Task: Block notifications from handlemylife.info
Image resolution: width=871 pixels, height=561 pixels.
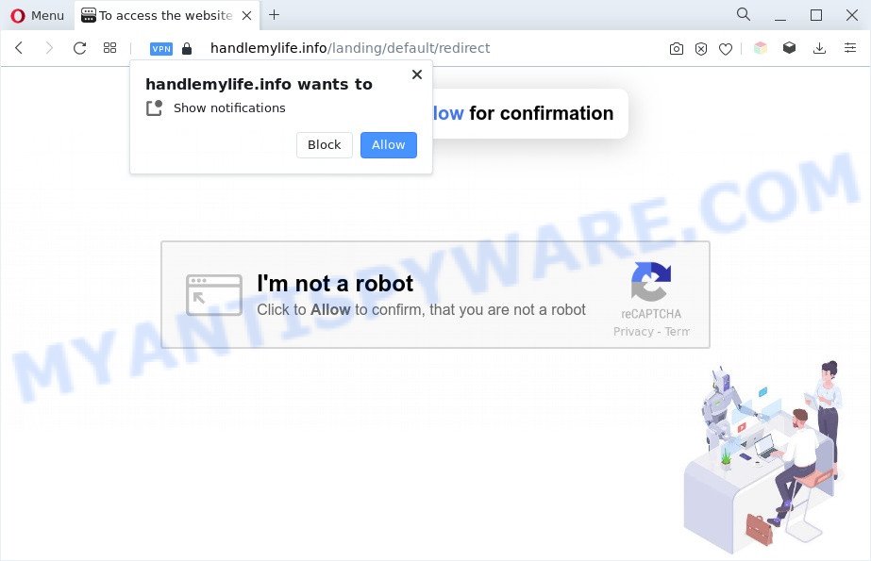Action: [325, 145]
